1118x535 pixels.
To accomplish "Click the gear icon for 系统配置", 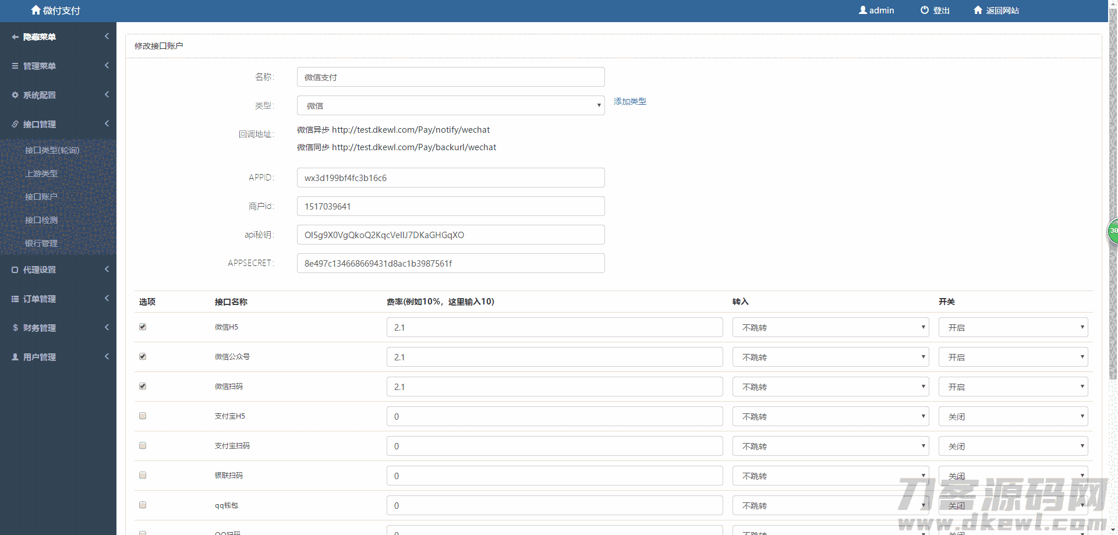I will (15, 95).
